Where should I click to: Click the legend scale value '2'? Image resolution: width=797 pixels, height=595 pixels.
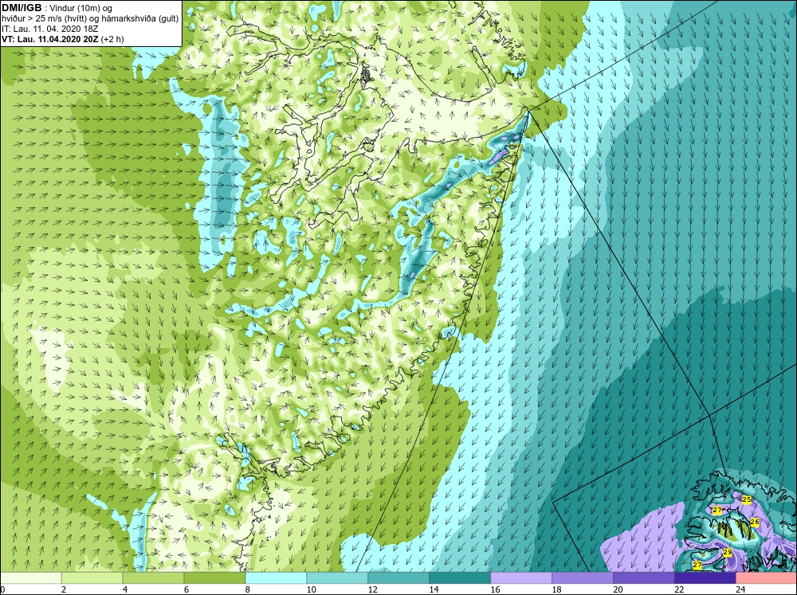(64, 589)
